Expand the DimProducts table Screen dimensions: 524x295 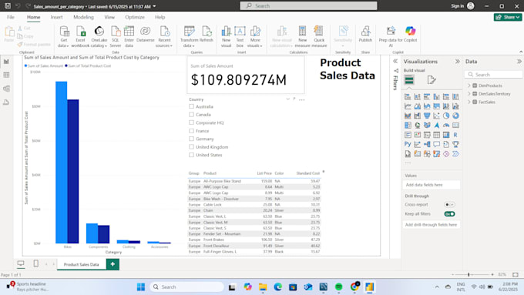pos(469,85)
